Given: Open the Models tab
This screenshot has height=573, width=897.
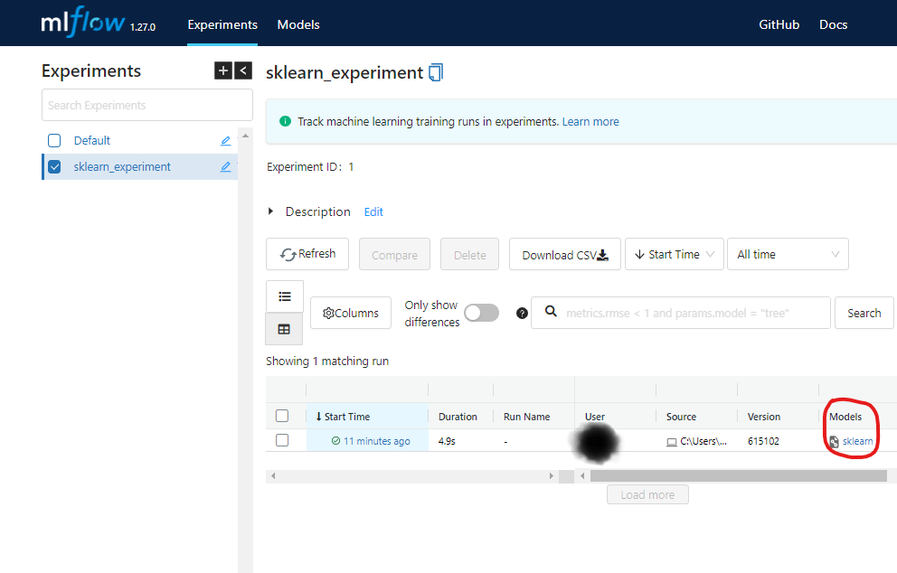Looking at the screenshot, I should 298,24.
